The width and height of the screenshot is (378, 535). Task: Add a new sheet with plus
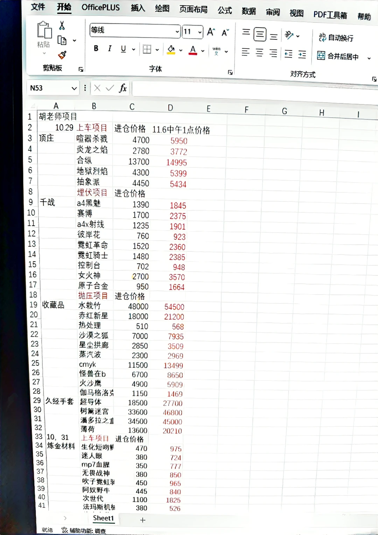143,520
